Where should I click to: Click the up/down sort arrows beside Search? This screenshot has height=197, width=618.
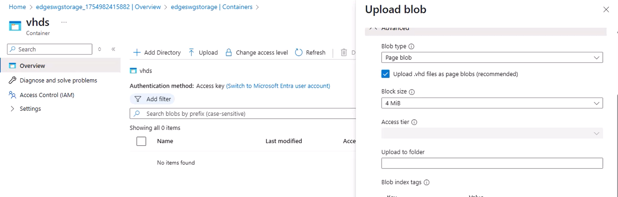(x=100, y=49)
